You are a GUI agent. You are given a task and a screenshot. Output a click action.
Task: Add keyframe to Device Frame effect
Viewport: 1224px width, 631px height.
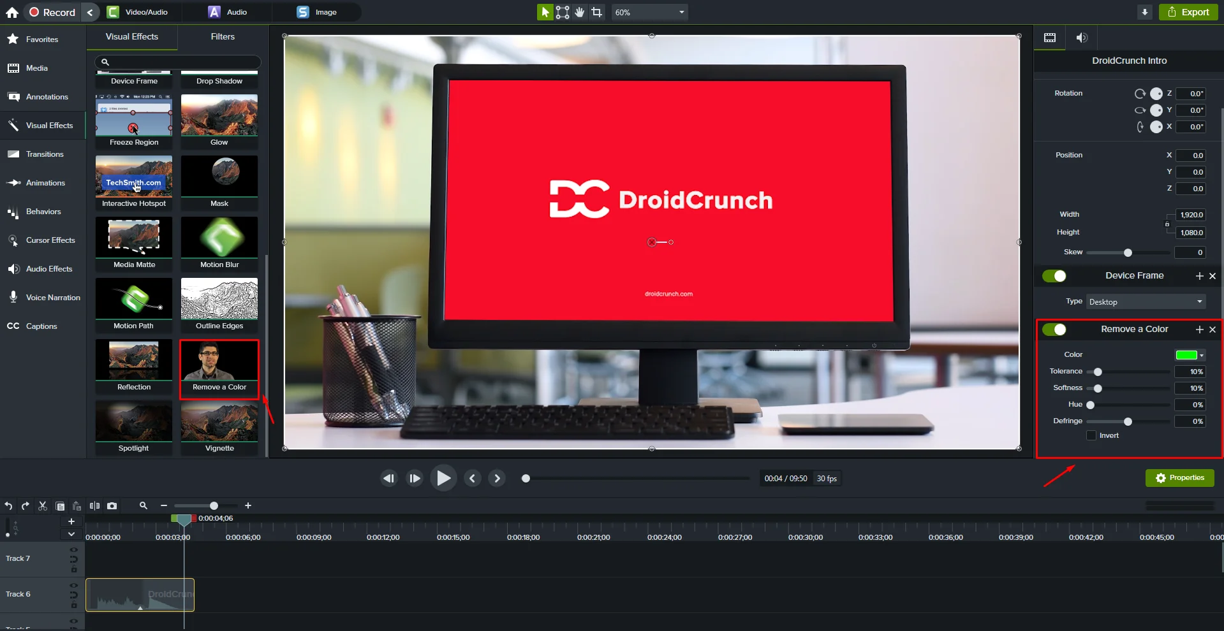[1199, 276]
